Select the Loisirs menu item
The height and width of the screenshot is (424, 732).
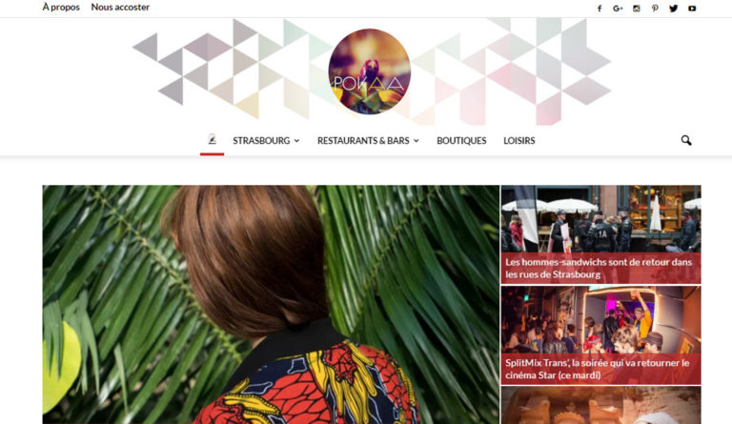coord(519,140)
